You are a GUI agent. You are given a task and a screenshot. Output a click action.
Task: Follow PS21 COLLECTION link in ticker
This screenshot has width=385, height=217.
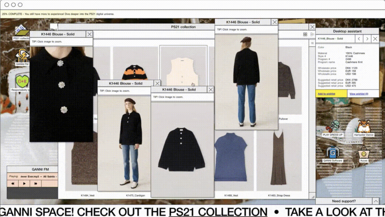click(218, 212)
